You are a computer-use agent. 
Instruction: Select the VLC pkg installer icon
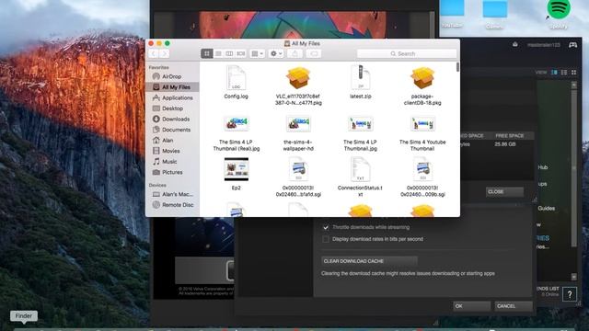click(x=298, y=77)
